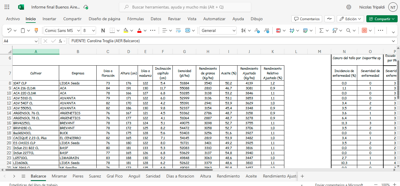400x186 pixels.
Task: Open the NT account avatar
Action: (393, 7)
